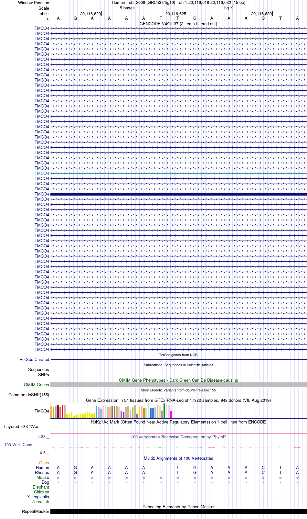
Task: Click the dark green GTEx expression bar
Action: [164, 411]
